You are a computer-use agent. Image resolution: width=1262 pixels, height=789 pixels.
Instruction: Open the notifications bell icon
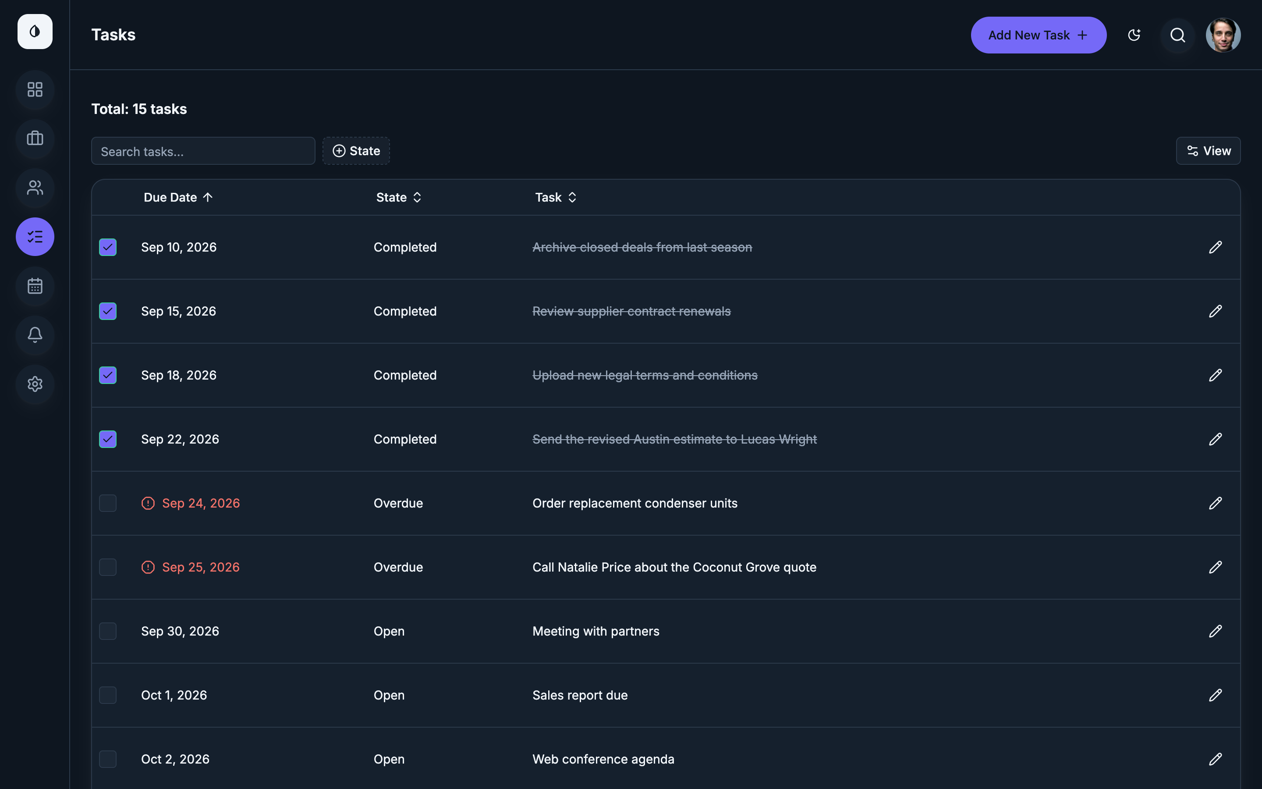(x=35, y=335)
